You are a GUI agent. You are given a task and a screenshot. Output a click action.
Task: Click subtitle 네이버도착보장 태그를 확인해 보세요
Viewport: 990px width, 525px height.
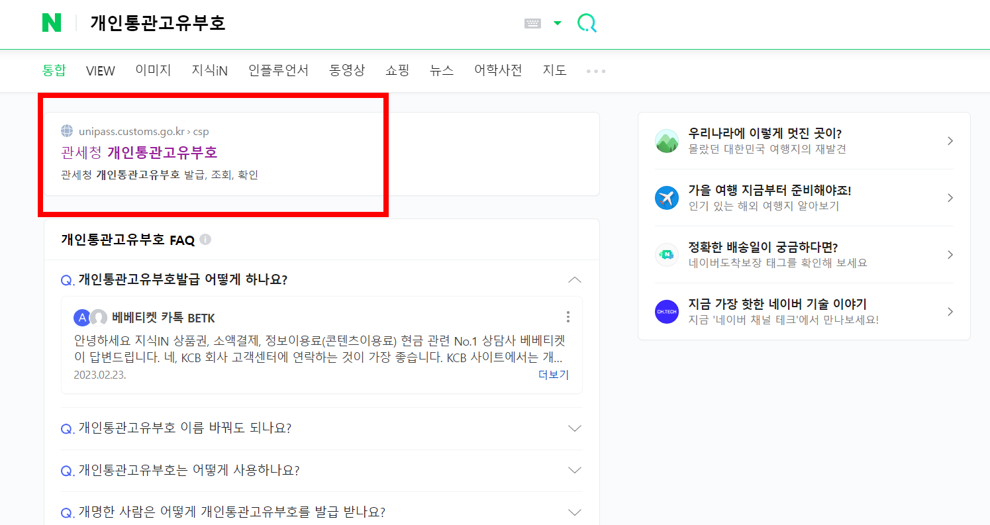777,263
